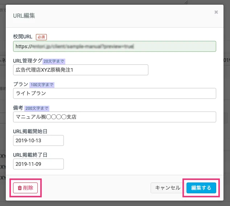Click the 備考 remarks text field
Image resolution: width=230 pixels, height=206 pixels.
[114, 117]
